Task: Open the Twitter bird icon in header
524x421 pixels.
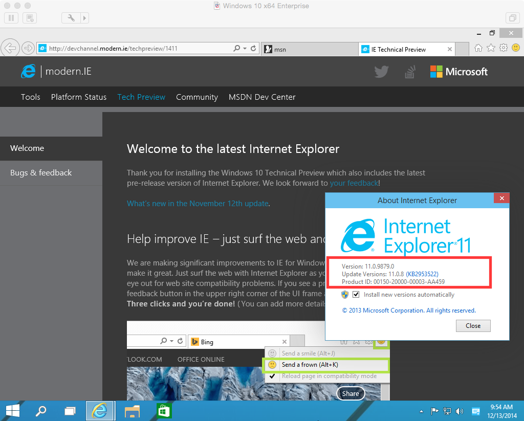Action: click(381, 72)
